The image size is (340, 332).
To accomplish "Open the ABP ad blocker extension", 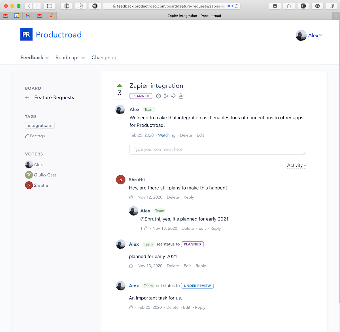I will coord(95,6).
